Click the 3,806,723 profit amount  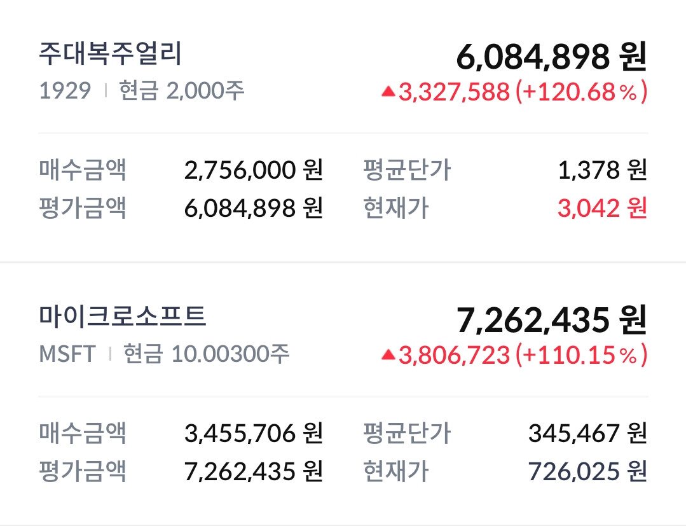click(x=454, y=356)
